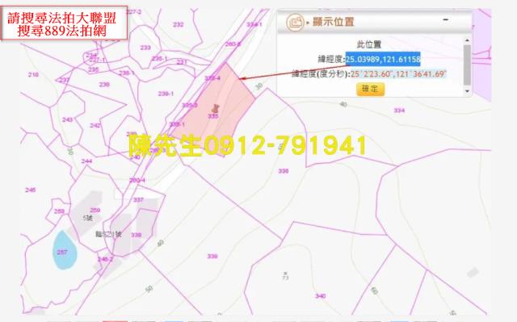Image resolution: width=517 pixels, height=322 pixels.
Task: Click parcel number 258 label
Action: click(59, 211)
